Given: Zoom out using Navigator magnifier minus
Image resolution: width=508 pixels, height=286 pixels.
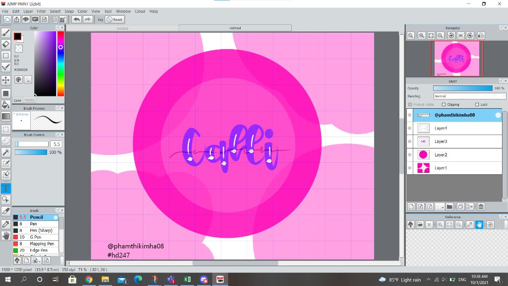Looking at the screenshot, I should click(441, 36).
